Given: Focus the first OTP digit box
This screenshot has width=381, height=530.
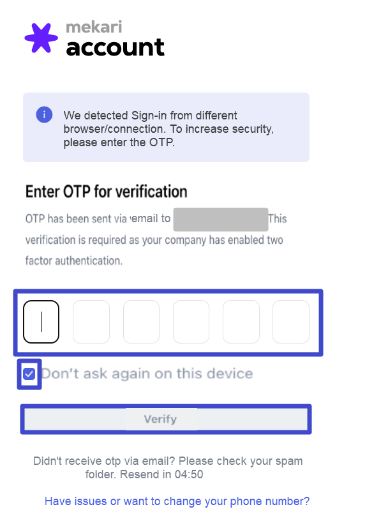Looking at the screenshot, I should click(x=41, y=322).
